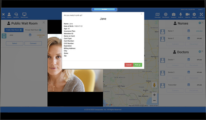Screen dimensions: 206x120
Task: Click the Street View pegman icon
Action: pos(154,85)
